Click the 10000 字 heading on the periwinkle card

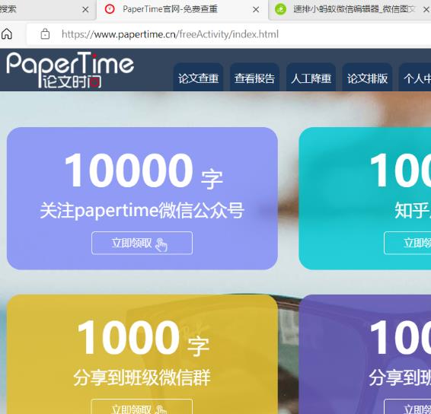(143, 171)
